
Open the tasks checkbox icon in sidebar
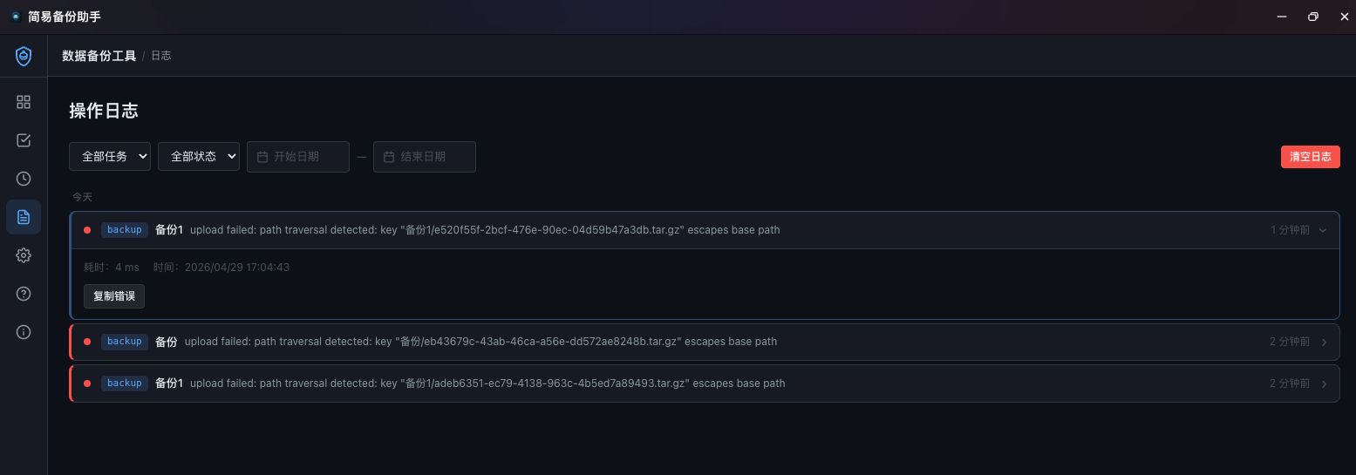pyautogui.click(x=24, y=140)
